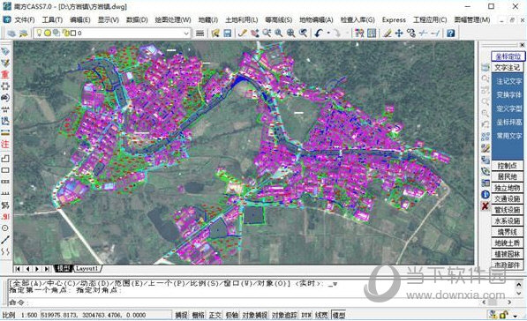Image resolution: width=527 pixels, height=321 pixels.
Task: Click the blue info icon in side strip
Action: (485, 194)
